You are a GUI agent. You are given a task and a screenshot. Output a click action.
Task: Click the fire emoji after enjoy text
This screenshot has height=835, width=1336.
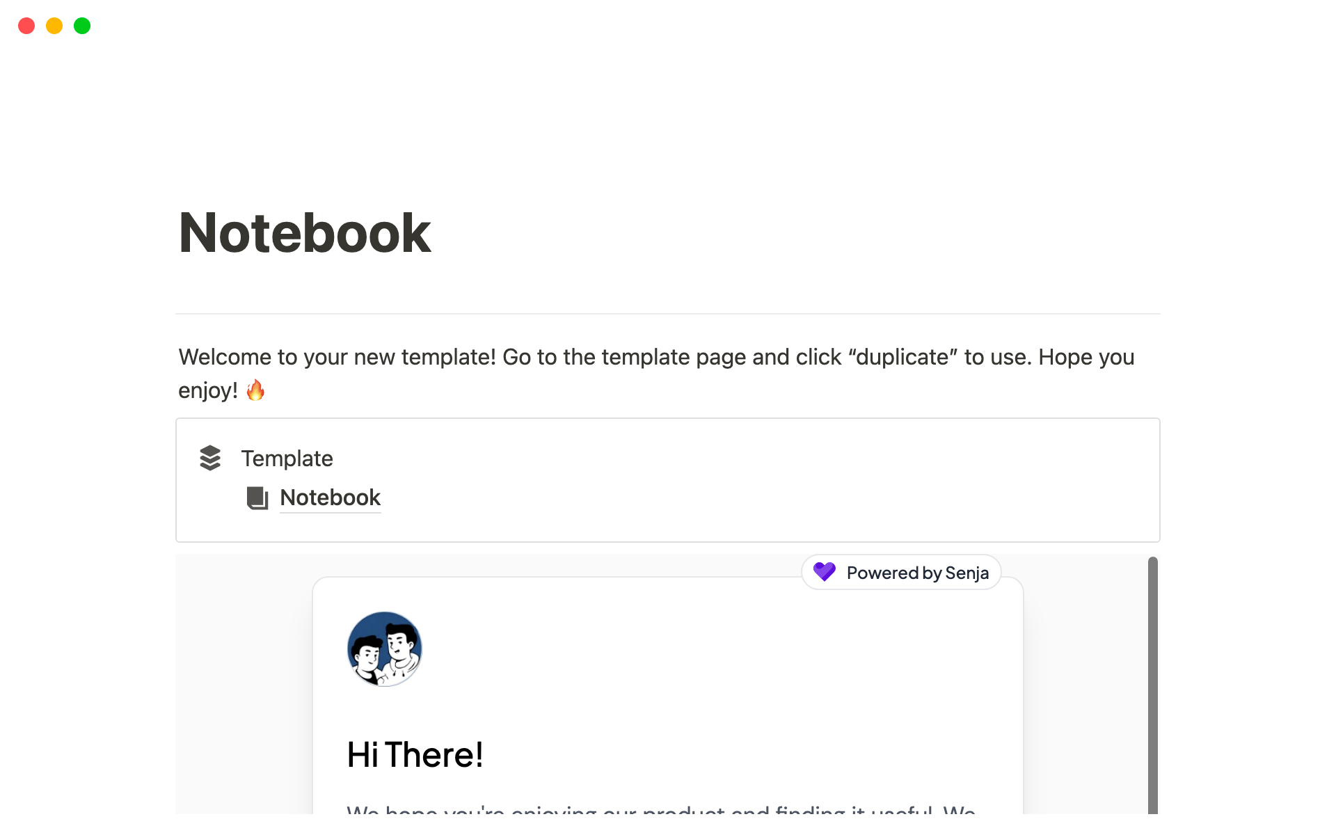click(x=255, y=390)
